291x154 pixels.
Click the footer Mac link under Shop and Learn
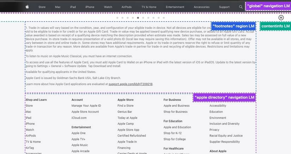(29, 112)
